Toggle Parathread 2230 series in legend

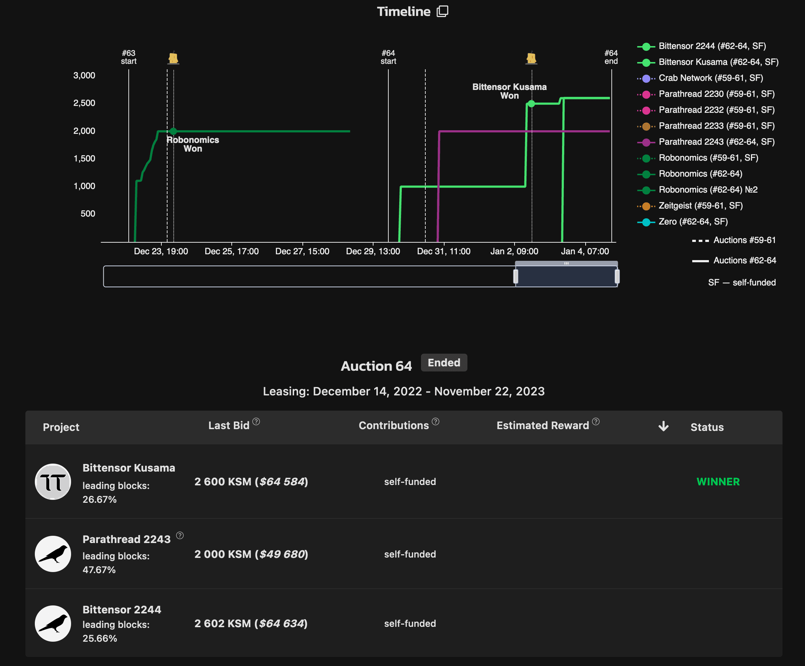[x=706, y=94]
